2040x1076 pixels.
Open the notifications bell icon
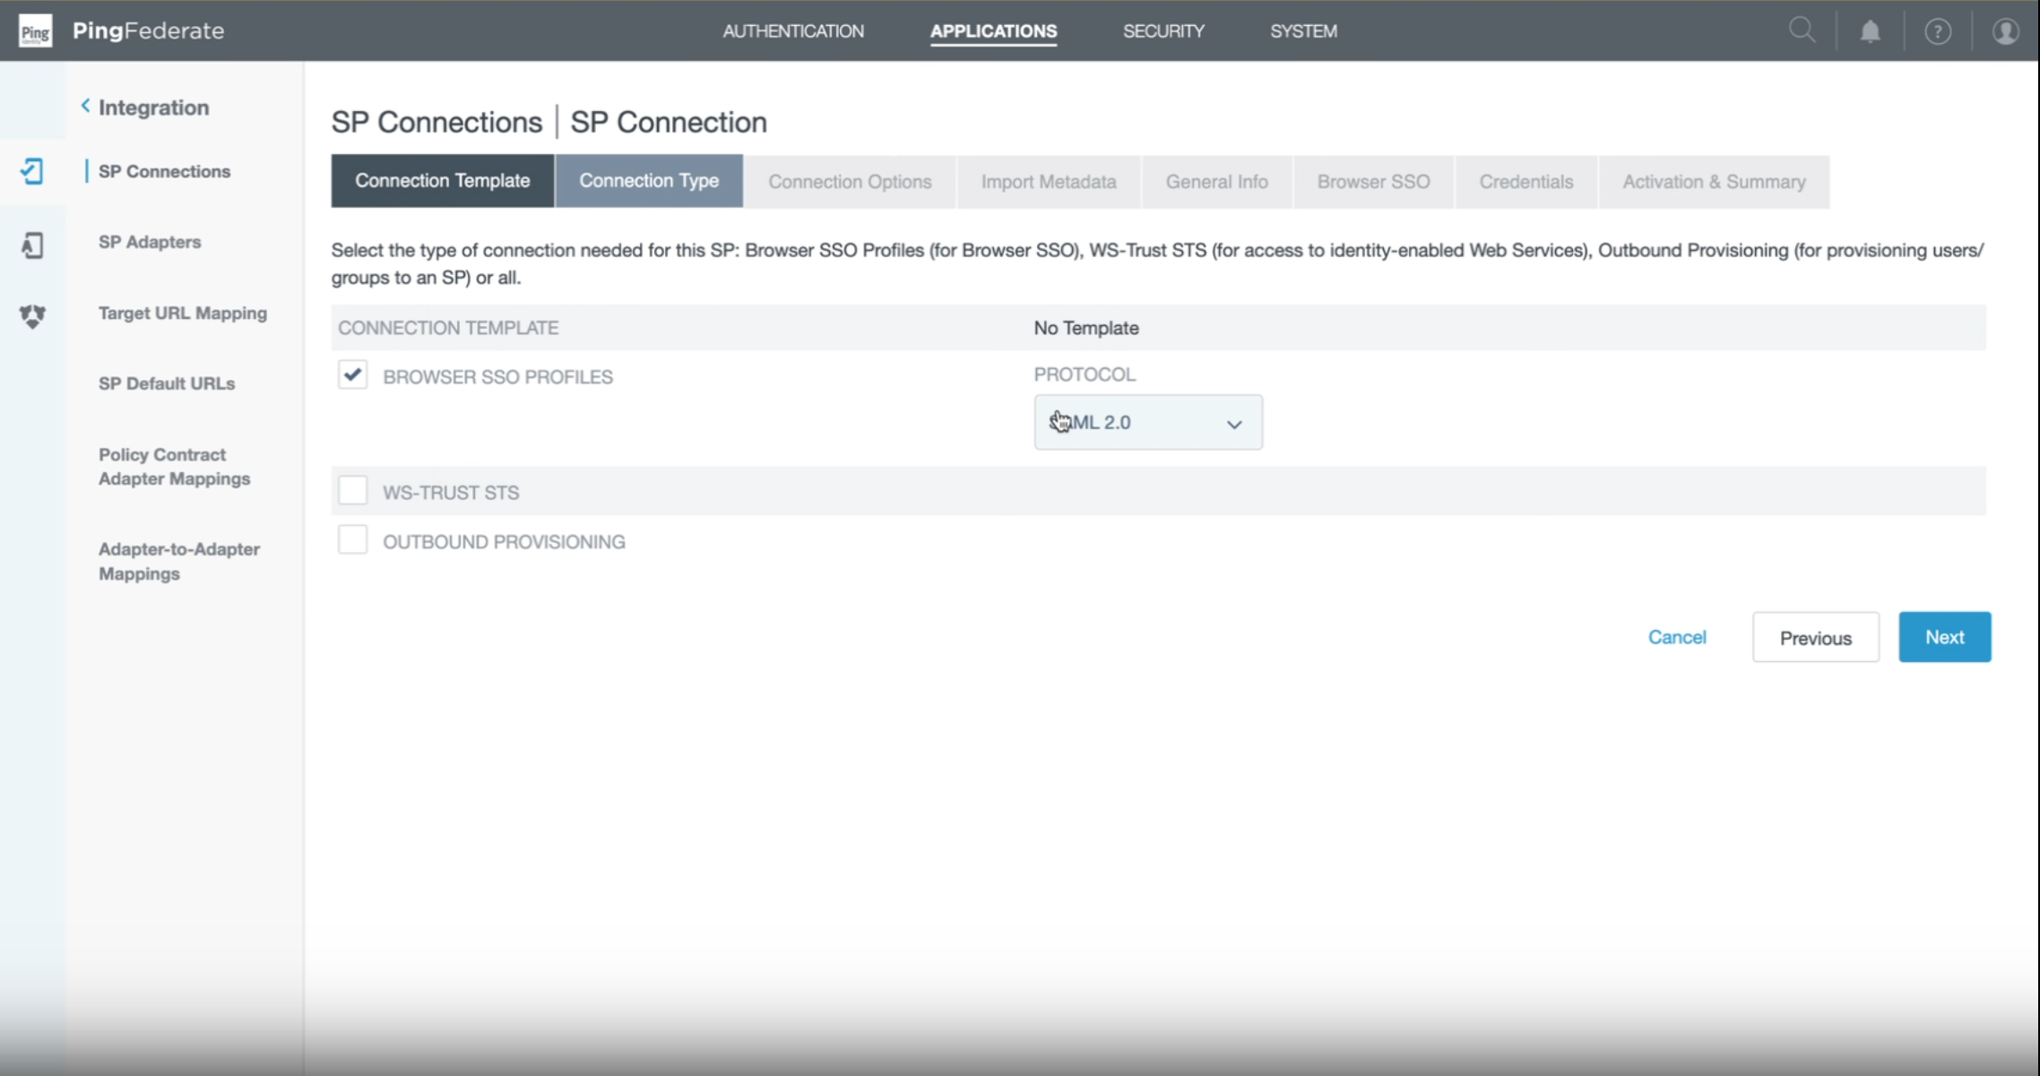click(x=1870, y=31)
